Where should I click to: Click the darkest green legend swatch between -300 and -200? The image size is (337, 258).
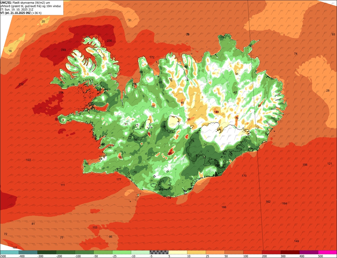coord(47,252)
